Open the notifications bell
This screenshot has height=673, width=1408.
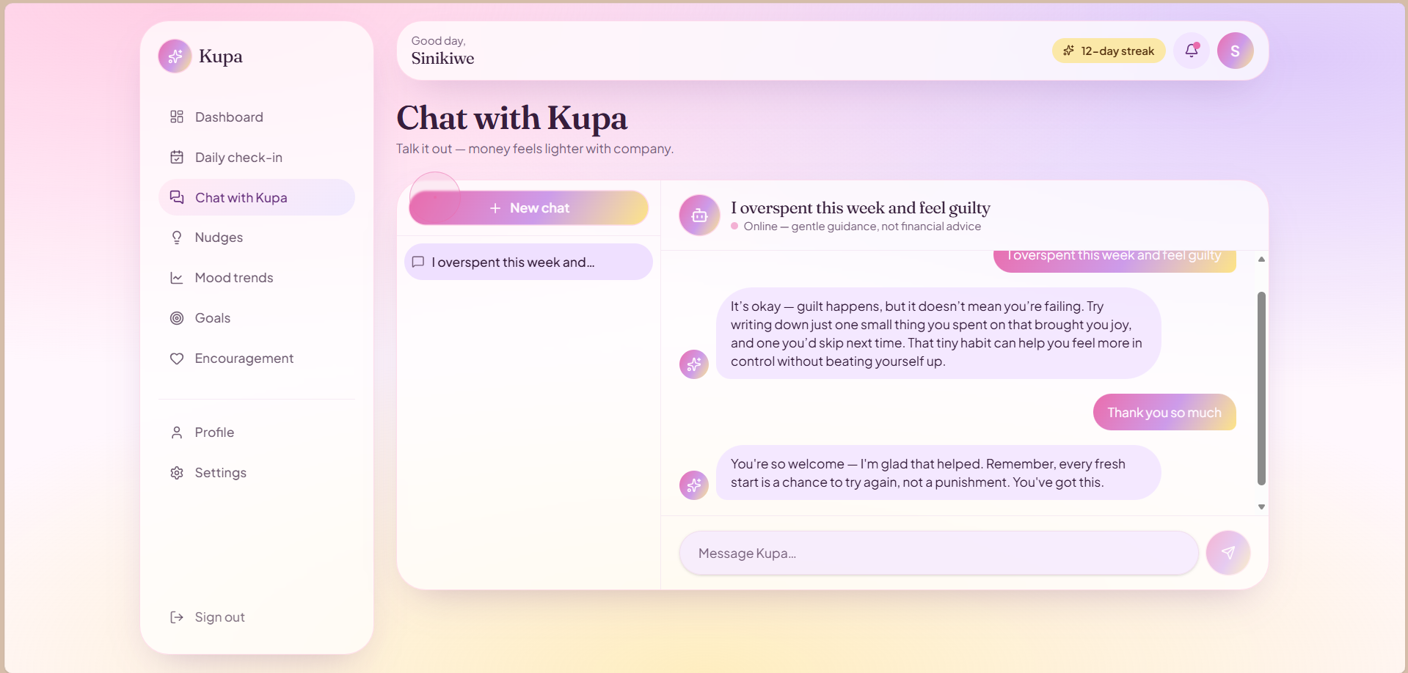[1191, 51]
